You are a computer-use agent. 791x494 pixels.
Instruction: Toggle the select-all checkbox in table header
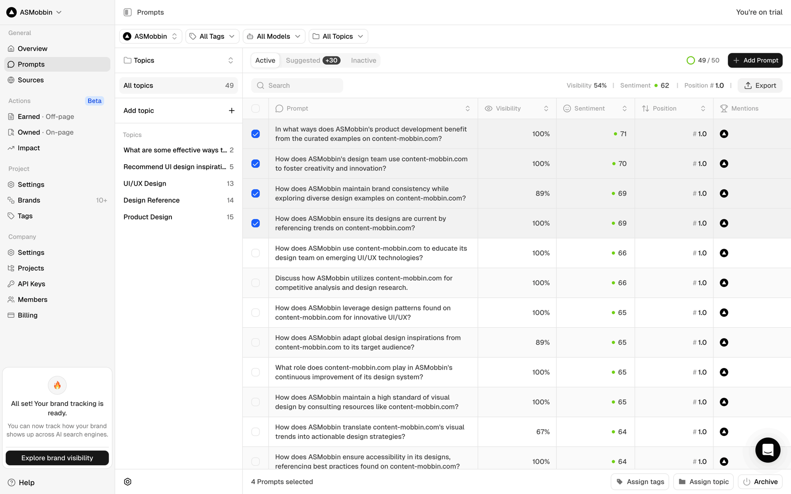tap(255, 108)
